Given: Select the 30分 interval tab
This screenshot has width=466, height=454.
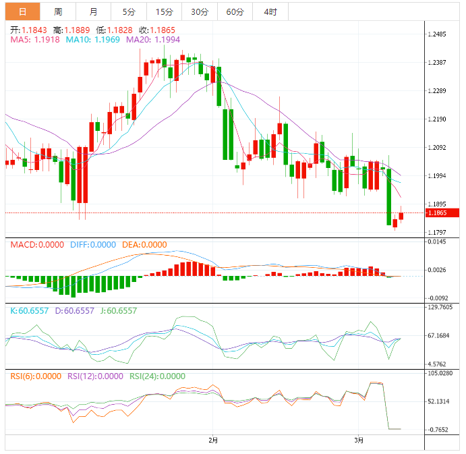Looking at the screenshot, I should point(199,11).
